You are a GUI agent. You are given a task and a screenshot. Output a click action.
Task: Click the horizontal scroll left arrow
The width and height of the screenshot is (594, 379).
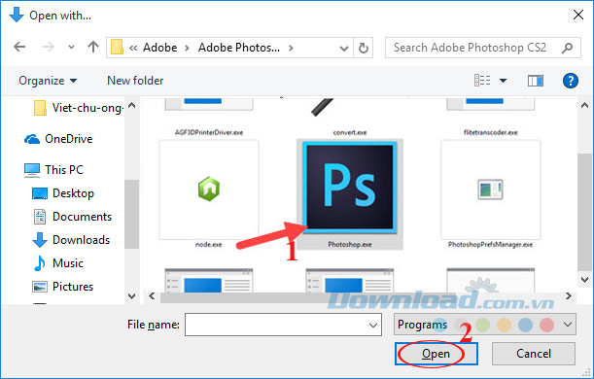[152, 296]
